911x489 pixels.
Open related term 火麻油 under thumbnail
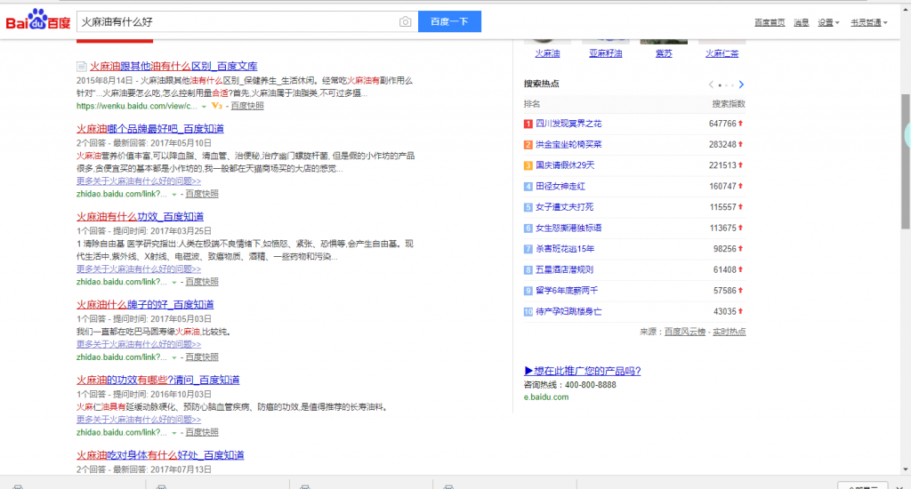547,53
